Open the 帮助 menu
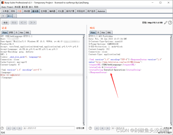 [x=36, y=7]
